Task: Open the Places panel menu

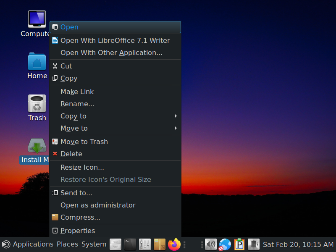Action: click(x=68, y=244)
